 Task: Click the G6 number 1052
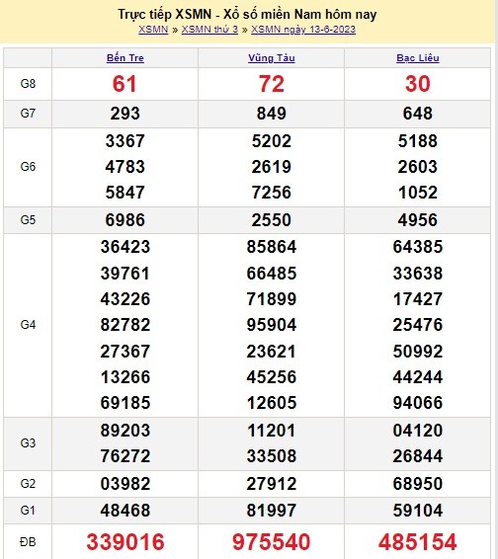pyautogui.click(x=418, y=193)
